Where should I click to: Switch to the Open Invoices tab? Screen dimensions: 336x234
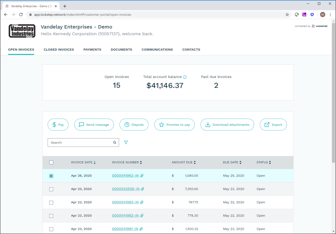click(21, 50)
